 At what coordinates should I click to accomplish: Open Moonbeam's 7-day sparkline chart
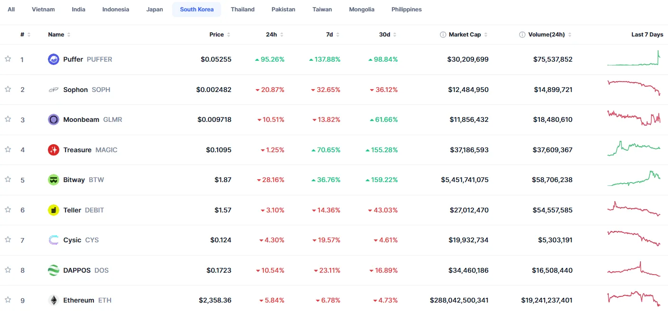(634, 118)
